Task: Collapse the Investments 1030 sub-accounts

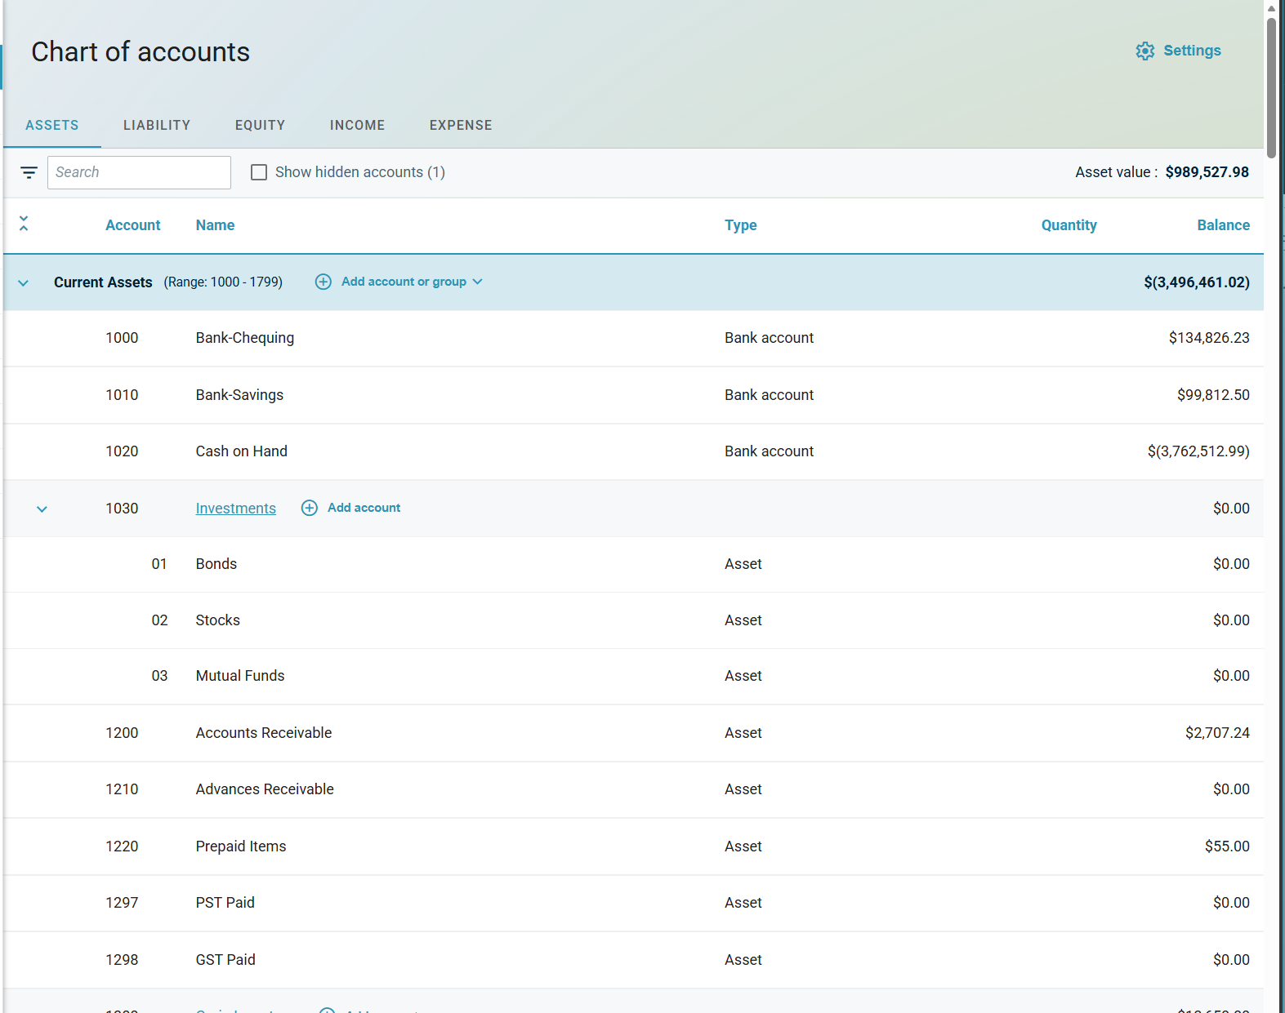Action: pos(42,509)
